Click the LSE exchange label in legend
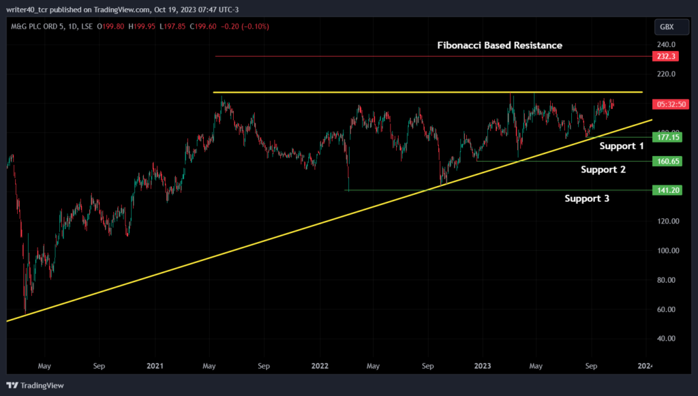 [87, 27]
